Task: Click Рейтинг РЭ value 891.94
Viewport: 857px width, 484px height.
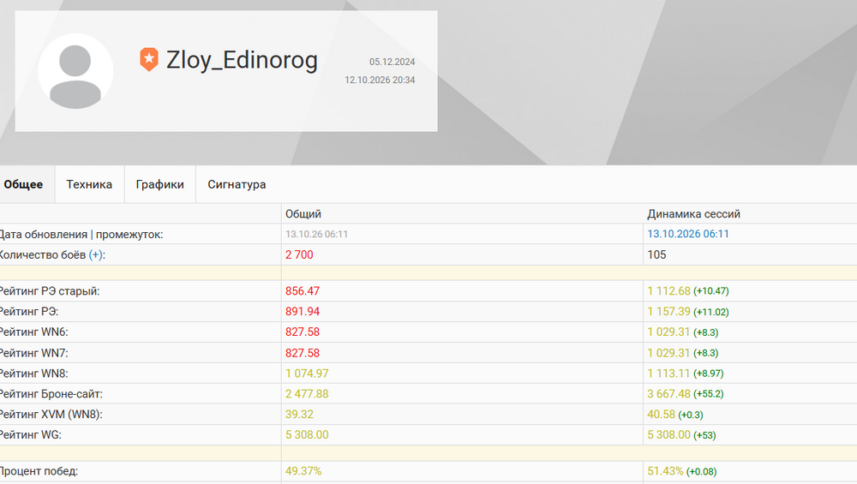Action: (303, 311)
